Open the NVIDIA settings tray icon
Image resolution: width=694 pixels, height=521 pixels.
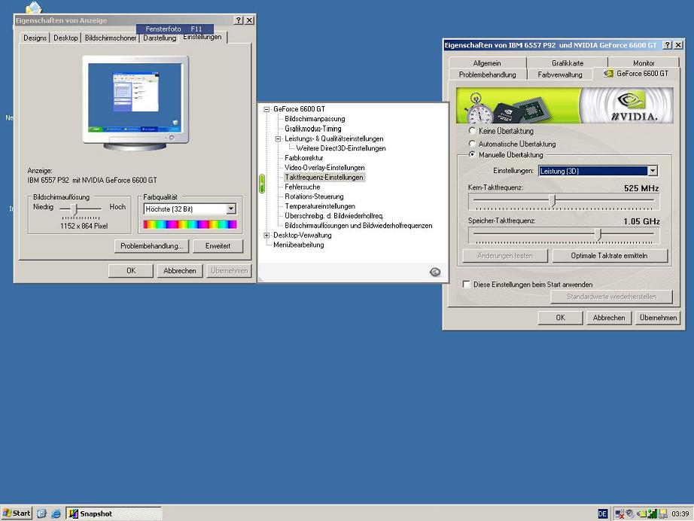pos(641,513)
